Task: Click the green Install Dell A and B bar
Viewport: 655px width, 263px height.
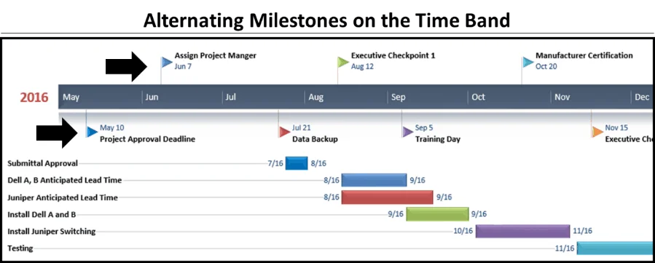Action: tap(437, 213)
